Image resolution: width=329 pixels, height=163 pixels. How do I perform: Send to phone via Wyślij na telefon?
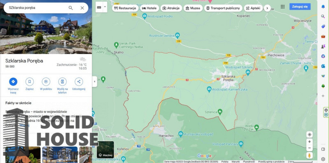[x=62, y=81]
